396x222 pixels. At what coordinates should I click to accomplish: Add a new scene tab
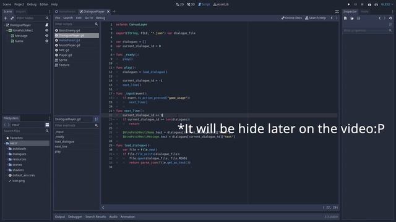114,11
